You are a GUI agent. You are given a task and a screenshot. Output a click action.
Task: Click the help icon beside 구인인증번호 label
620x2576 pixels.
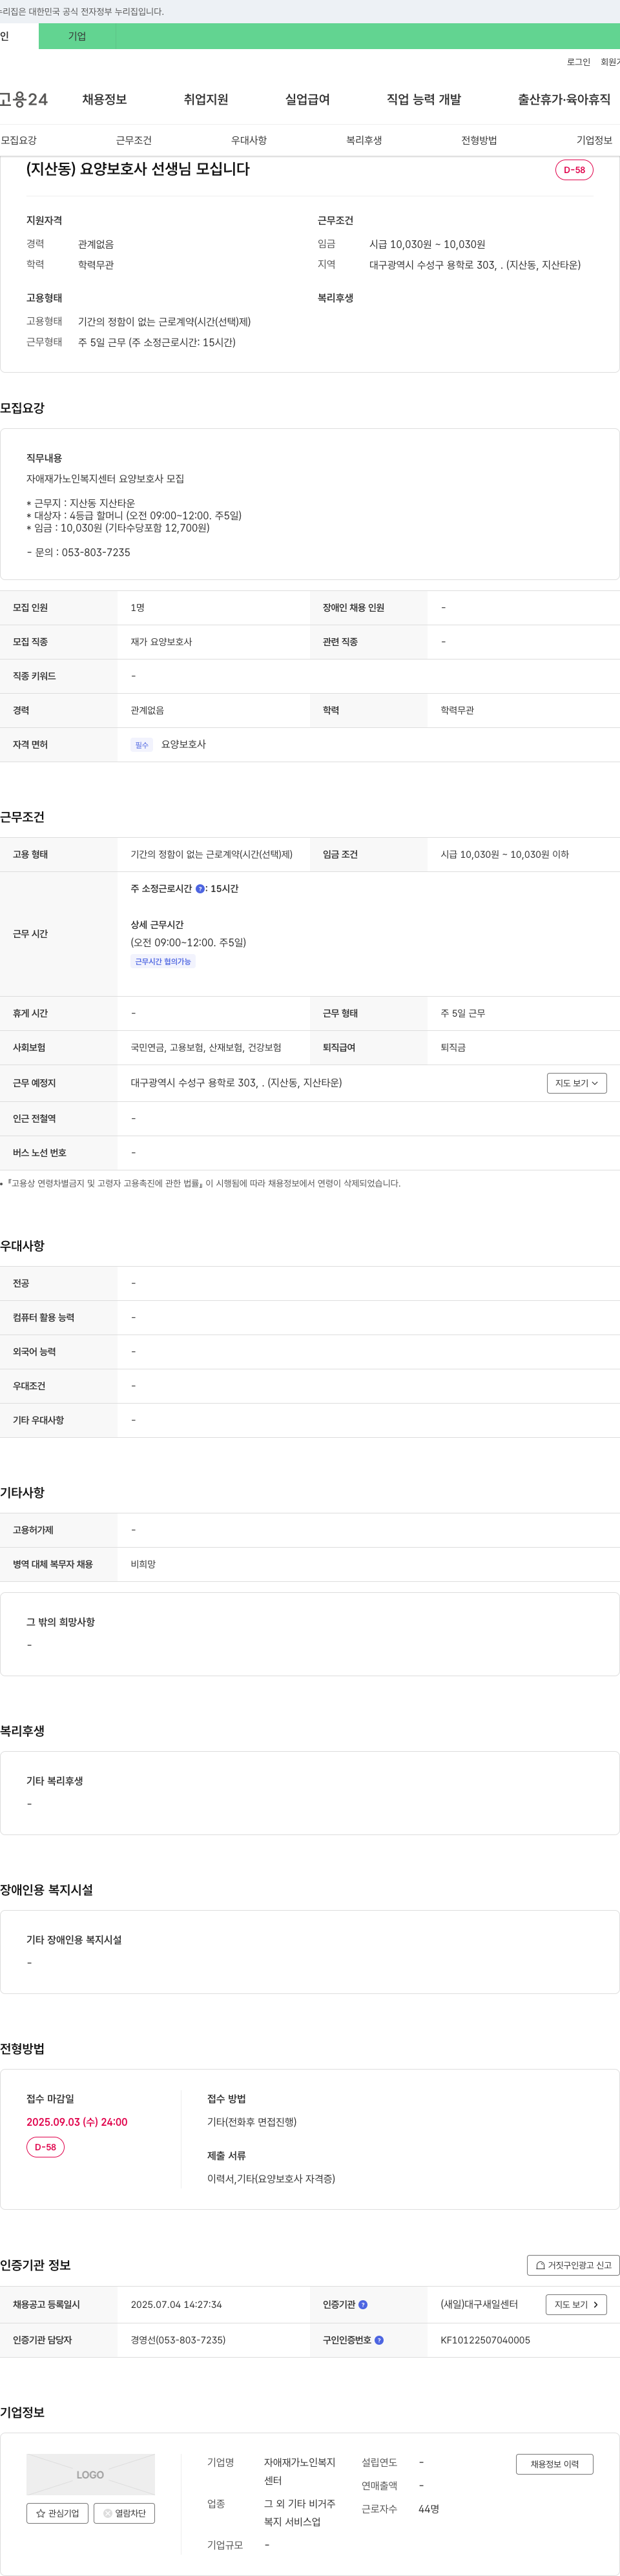(379, 2340)
